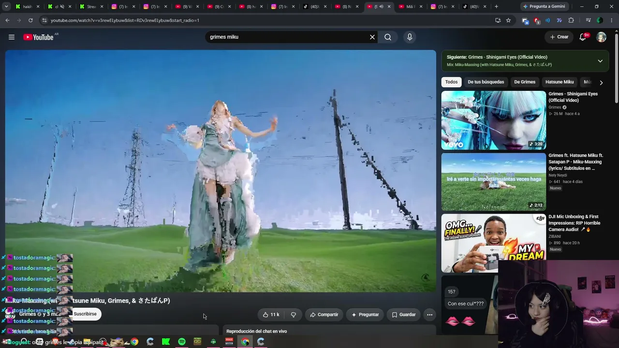Click the active Chrome taskbar icon
This screenshot has height=348, width=619.
click(x=245, y=342)
